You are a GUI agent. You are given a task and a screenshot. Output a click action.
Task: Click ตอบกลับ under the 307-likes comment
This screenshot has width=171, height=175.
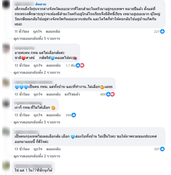(x=53, y=149)
